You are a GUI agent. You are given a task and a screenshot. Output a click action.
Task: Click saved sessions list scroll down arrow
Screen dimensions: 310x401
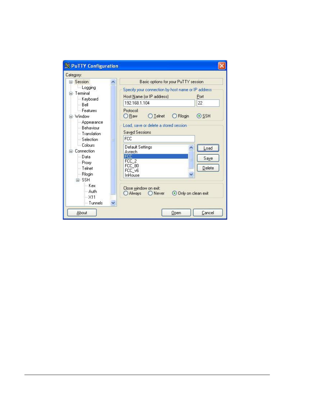[191, 175]
